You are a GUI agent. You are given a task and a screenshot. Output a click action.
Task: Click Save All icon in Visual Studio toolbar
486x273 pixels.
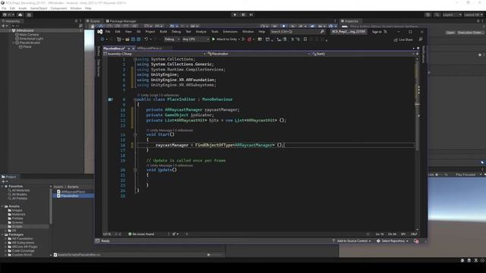(138, 39)
